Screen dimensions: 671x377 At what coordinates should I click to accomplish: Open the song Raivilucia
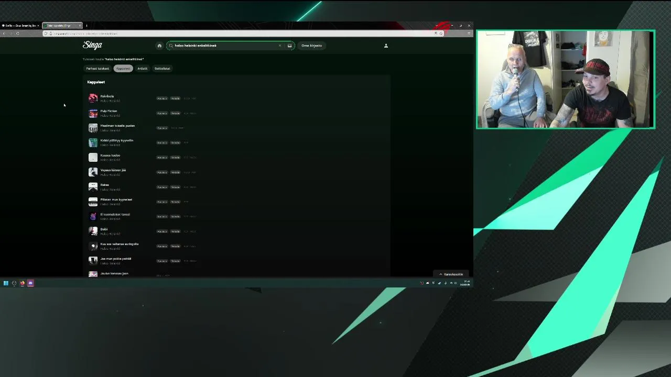click(107, 96)
